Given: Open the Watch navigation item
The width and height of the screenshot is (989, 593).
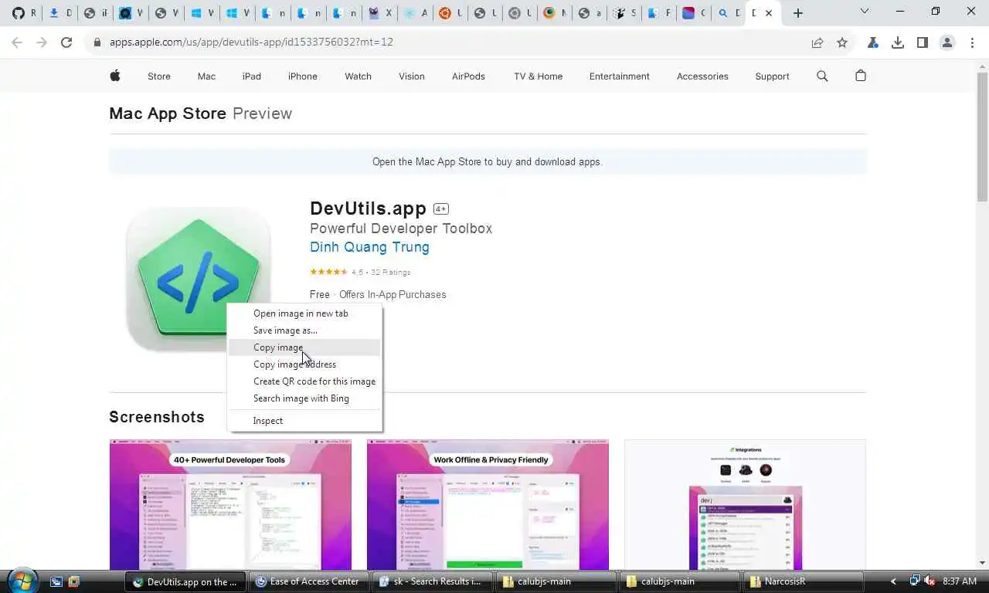Looking at the screenshot, I should (358, 76).
